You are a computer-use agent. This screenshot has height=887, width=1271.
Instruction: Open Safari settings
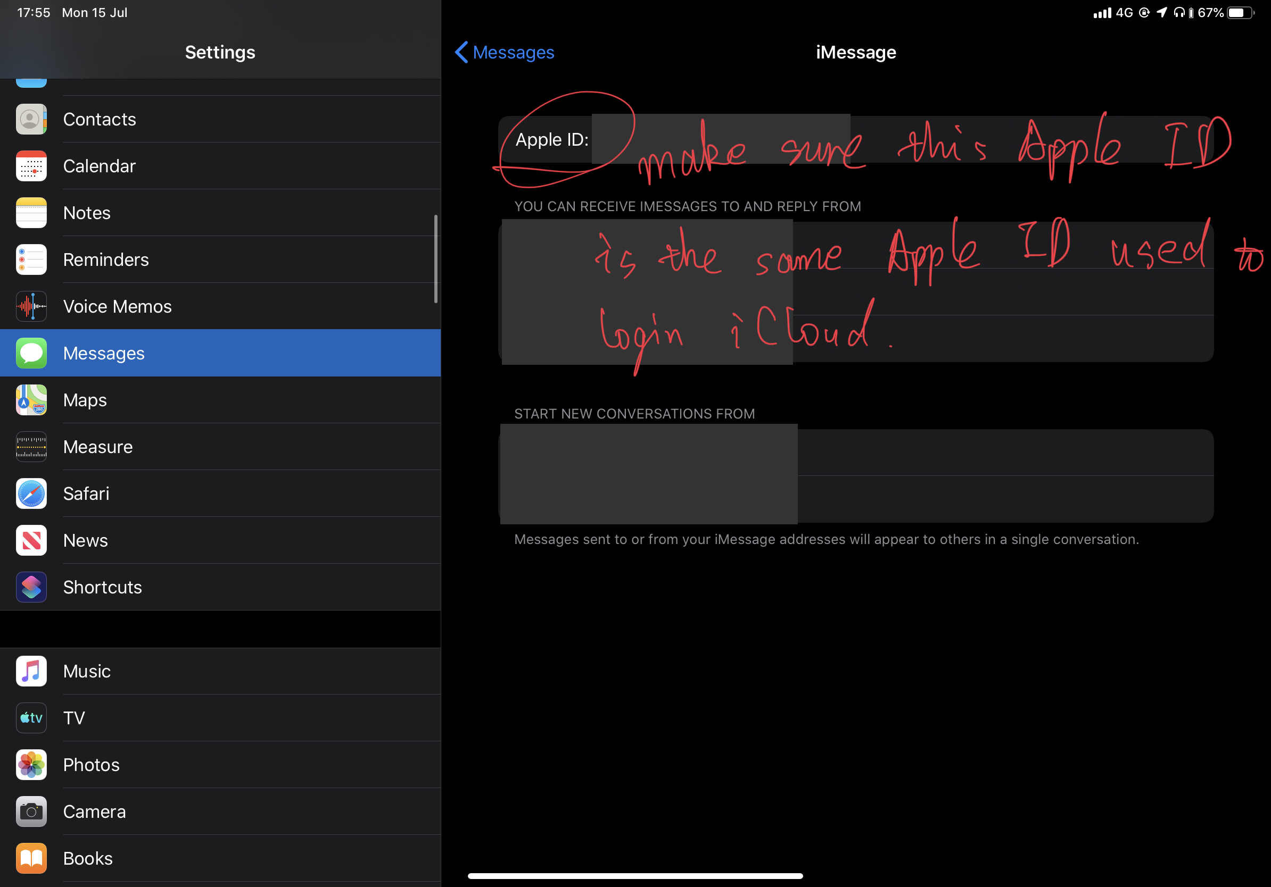point(220,493)
